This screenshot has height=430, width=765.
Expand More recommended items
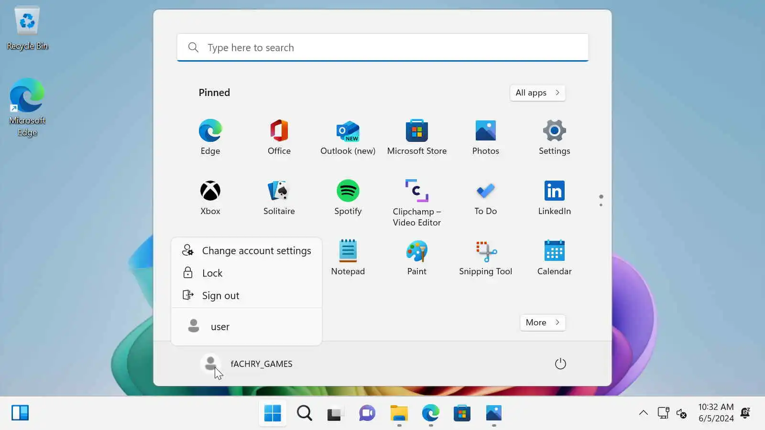543,322
